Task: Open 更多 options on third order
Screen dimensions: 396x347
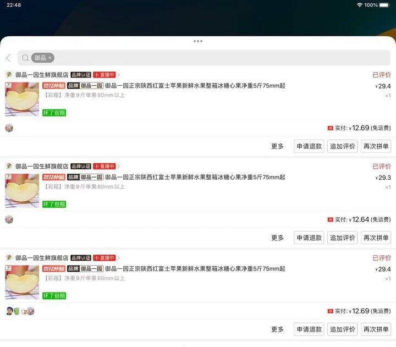Action: 277,329
